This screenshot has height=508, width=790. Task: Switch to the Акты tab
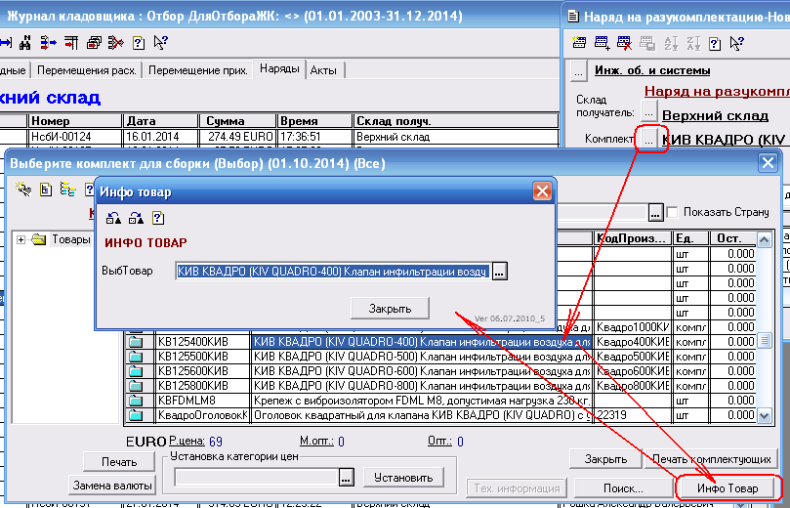click(x=323, y=70)
